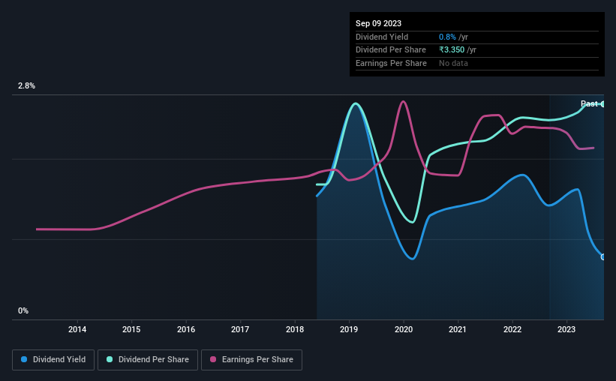Select the 2019 x-axis year label
This screenshot has height=381, width=616.
pos(349,329)
